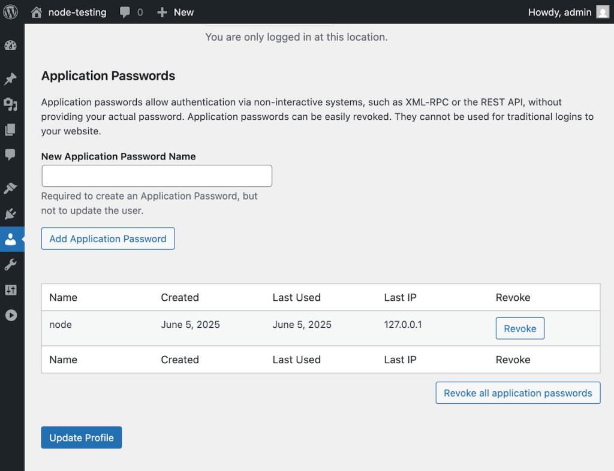Select the Created date June 5, 2025
The width and height of the screenshot is (614, 471).
190,325
